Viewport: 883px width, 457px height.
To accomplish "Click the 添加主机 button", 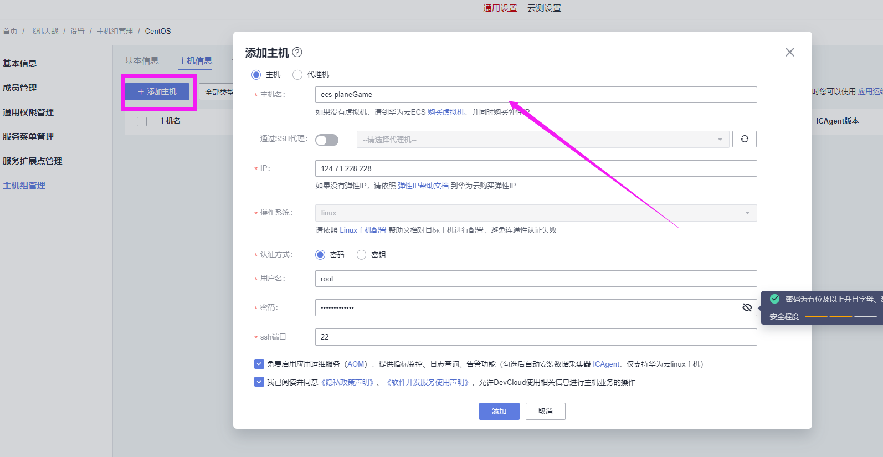I will (157, 91).
